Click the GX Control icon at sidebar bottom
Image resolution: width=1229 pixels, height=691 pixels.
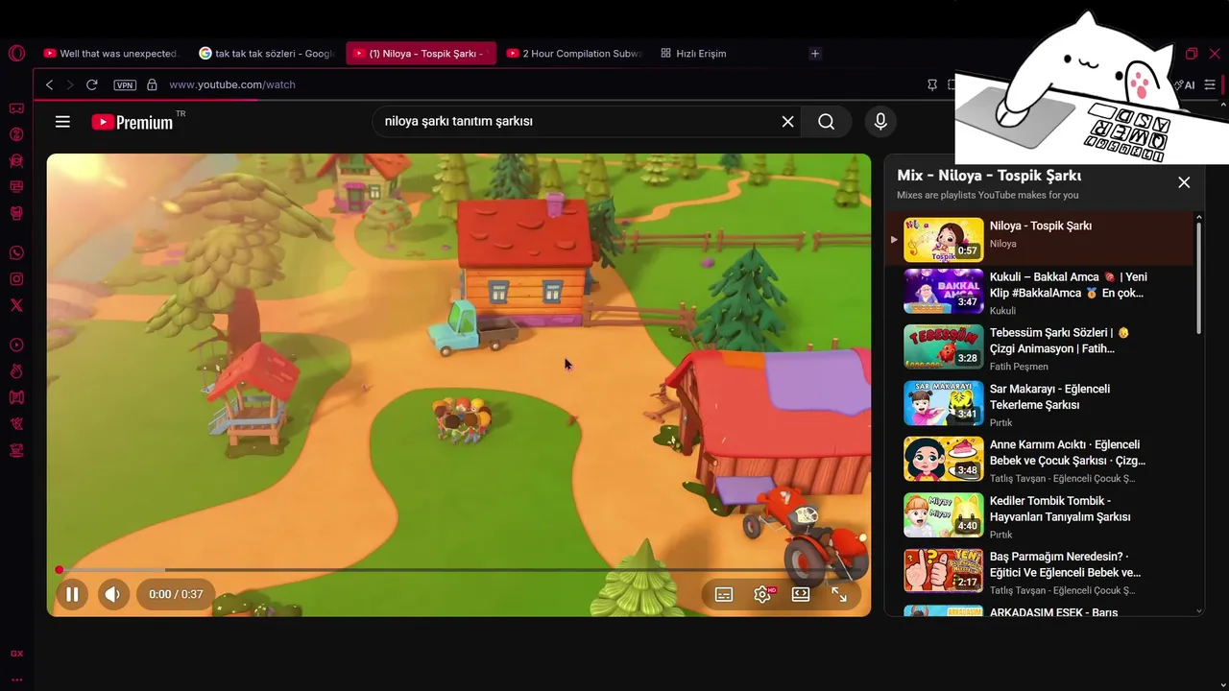tap(16, 654)
